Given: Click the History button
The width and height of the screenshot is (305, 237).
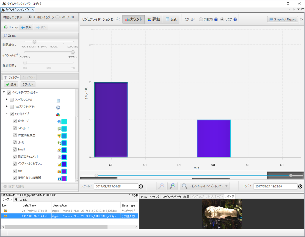Looking at the screenshot, I should pyautogui.click(x=11, y=27).
